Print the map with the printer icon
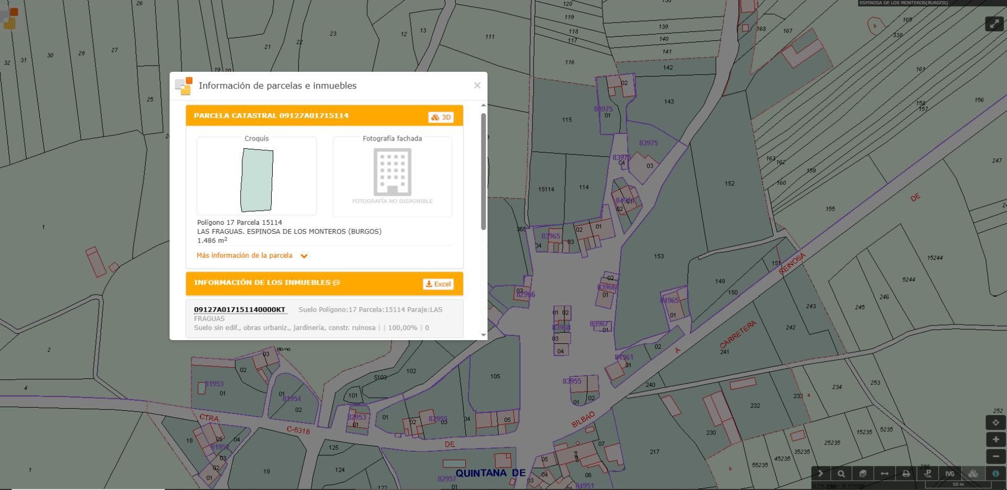Screen dimensions: 1007x490 tap(906, 473)
